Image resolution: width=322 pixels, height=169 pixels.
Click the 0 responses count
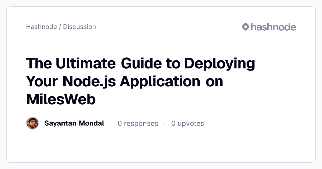138,123
